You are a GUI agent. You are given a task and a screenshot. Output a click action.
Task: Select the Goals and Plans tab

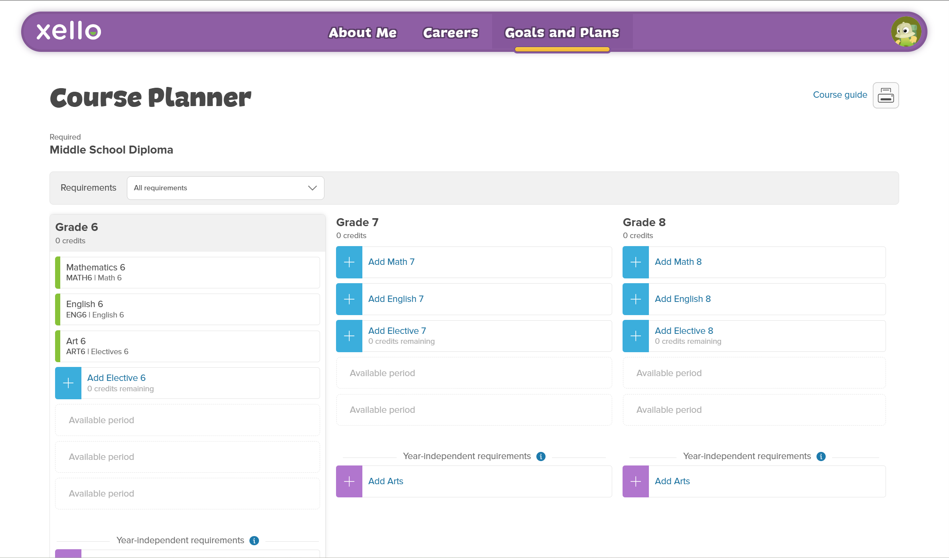[561, 32]
